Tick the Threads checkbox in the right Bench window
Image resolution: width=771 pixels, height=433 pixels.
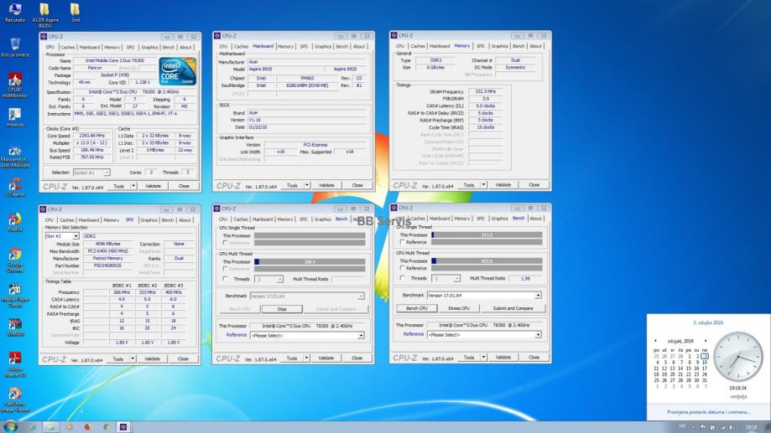click(x=402, y=278)
